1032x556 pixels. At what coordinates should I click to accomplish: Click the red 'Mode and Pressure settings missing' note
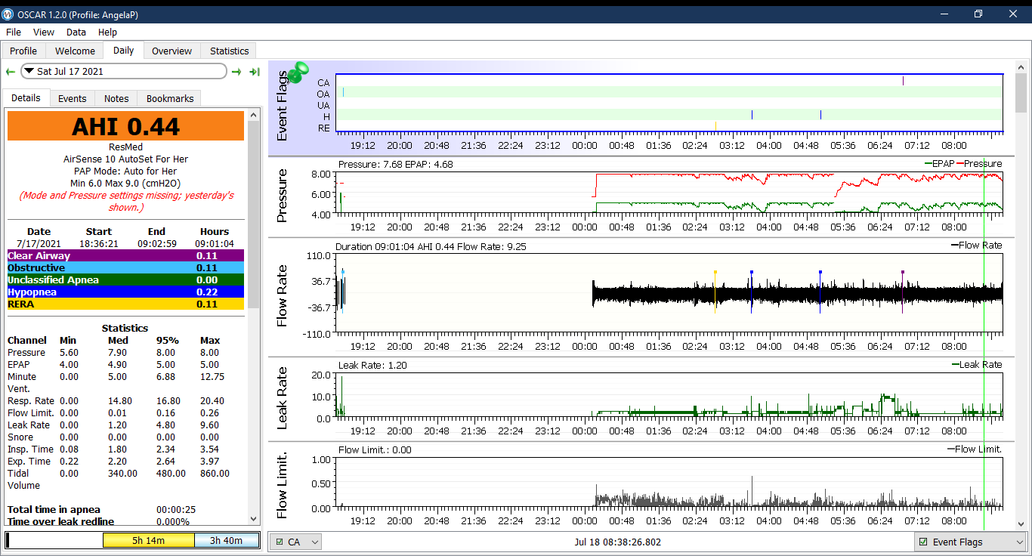(126, 201)
